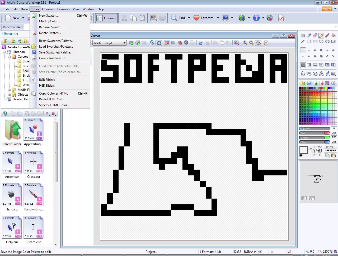
Task: Click the New document button
Action: pyautogui.click(x=13, y=18)
